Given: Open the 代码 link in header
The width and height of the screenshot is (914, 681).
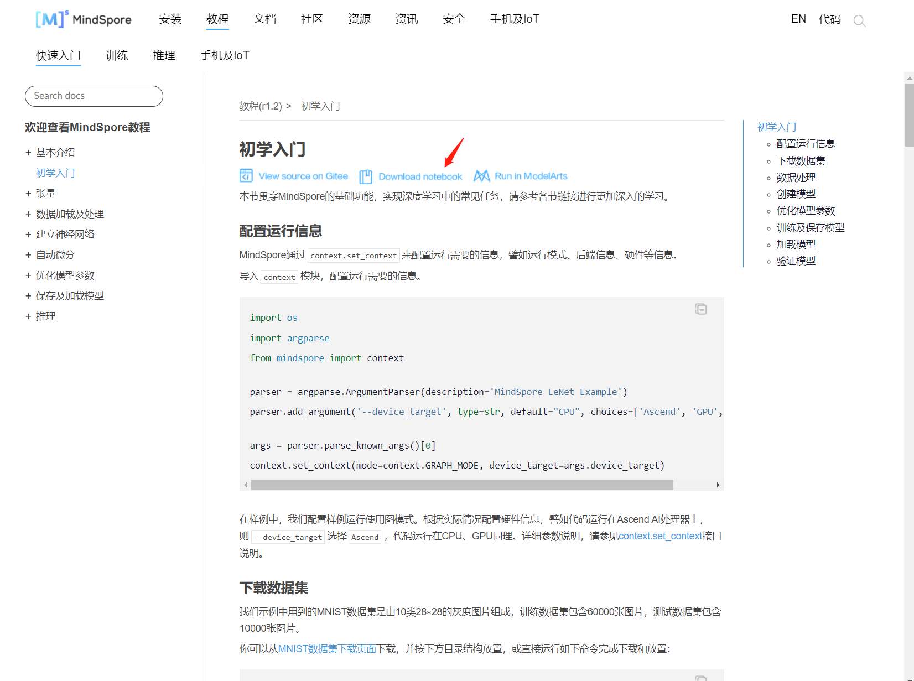Looking at the screenshot, I should pos(830,19).
